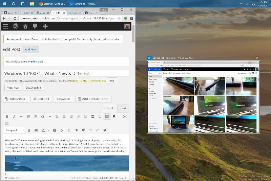
Task: Undo the last edit
Action: tap(90, 130)
